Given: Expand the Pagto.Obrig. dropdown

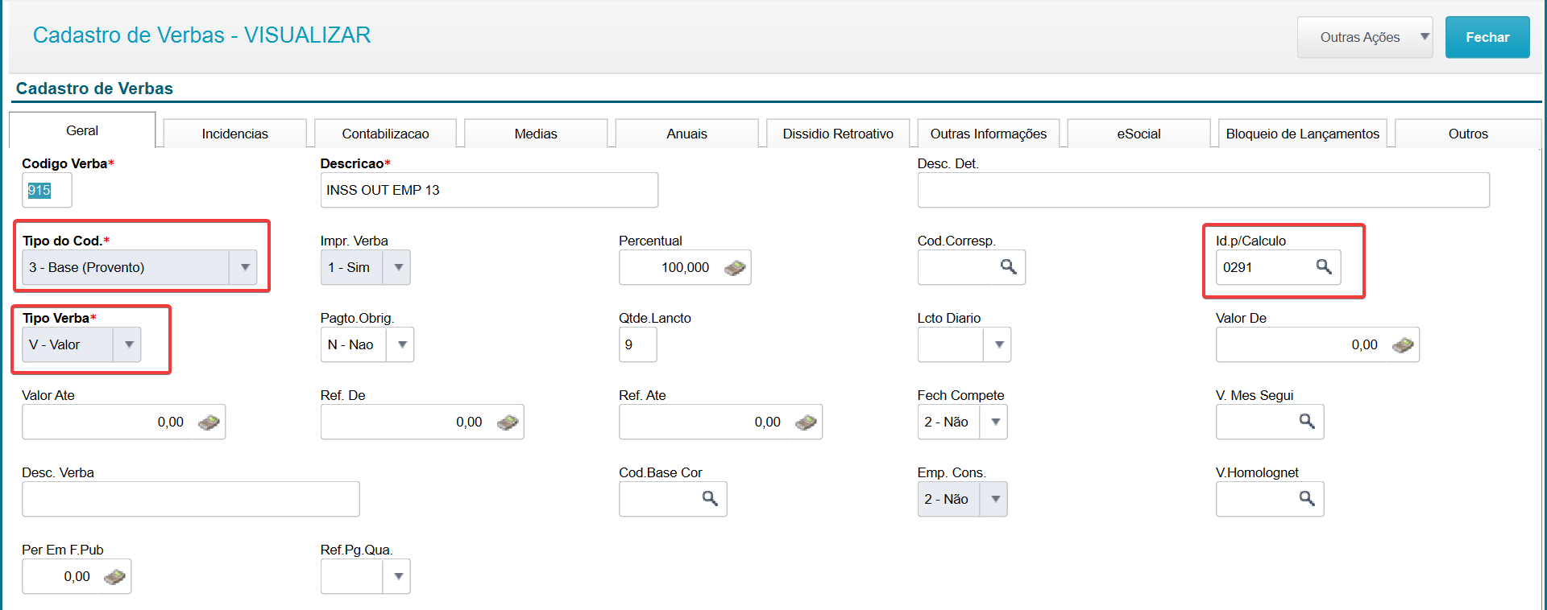Looking at the screenshot, I should pyautogui.click(x=401, y=344).
